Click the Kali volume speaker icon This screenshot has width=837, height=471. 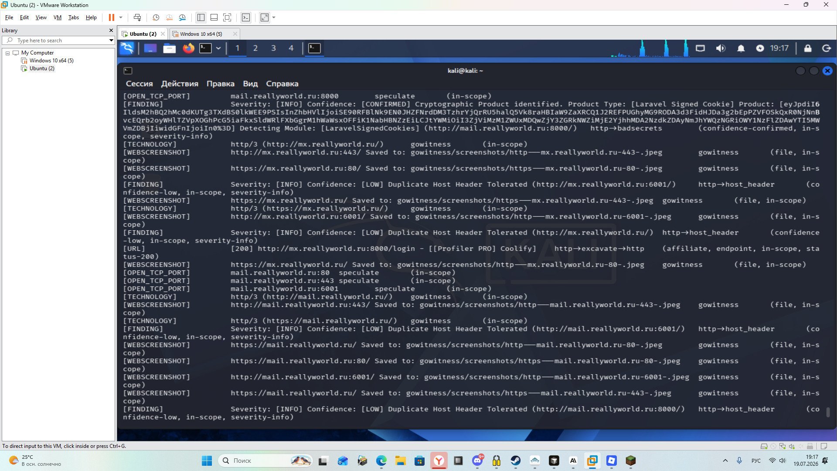click(x=721, y=48)
